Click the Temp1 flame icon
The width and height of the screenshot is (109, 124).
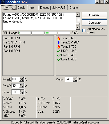point(59,38)
